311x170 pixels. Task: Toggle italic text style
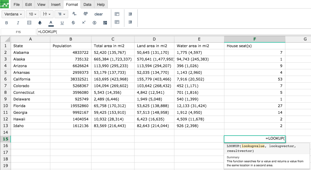tap(18, 23)
